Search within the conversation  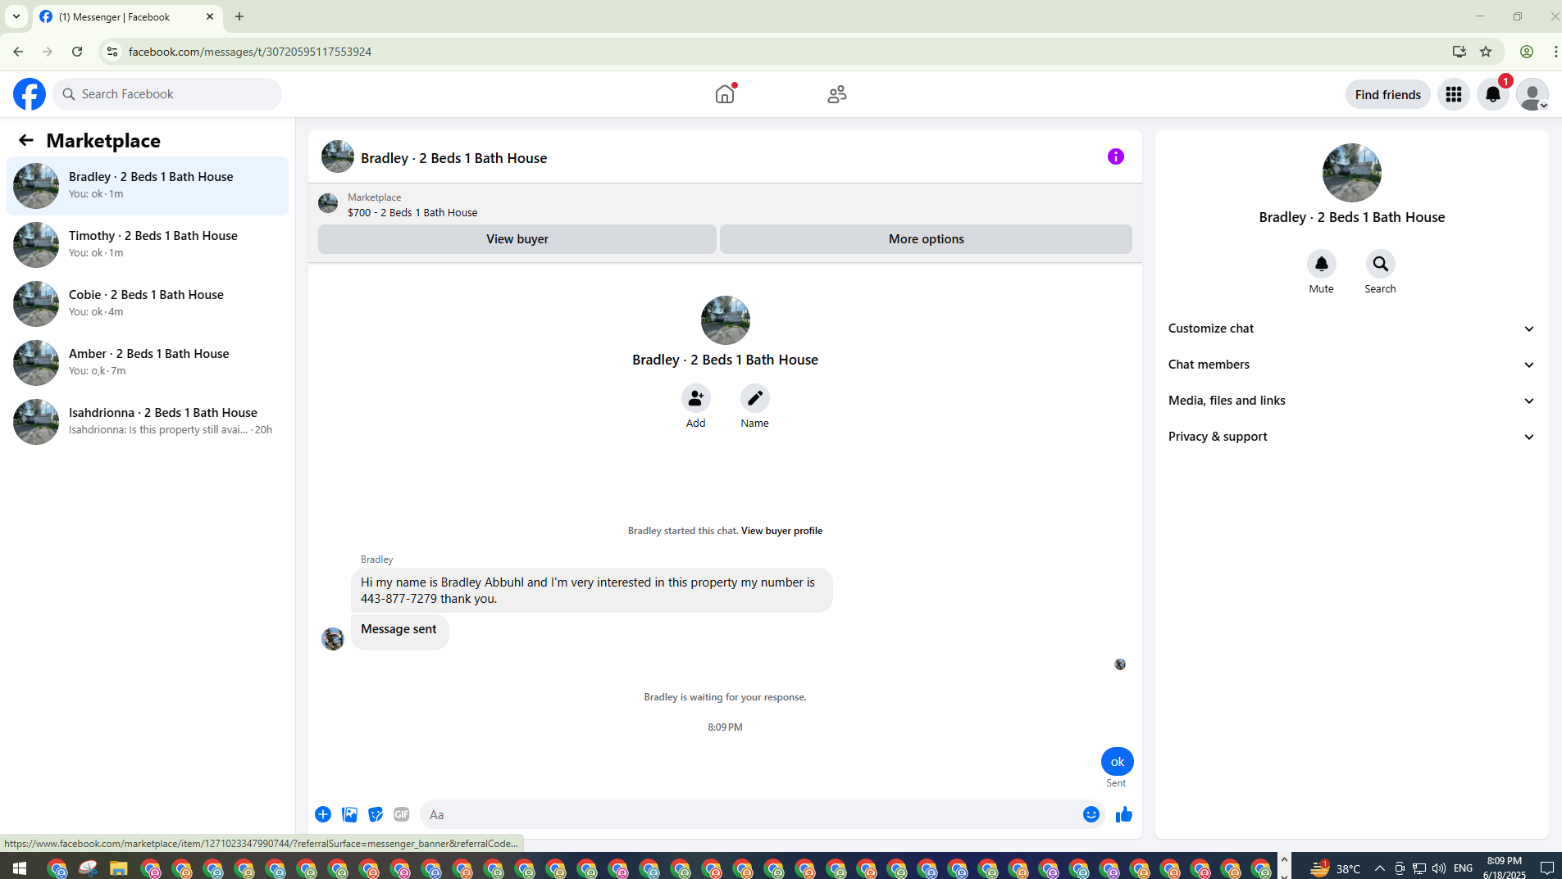1381,264
